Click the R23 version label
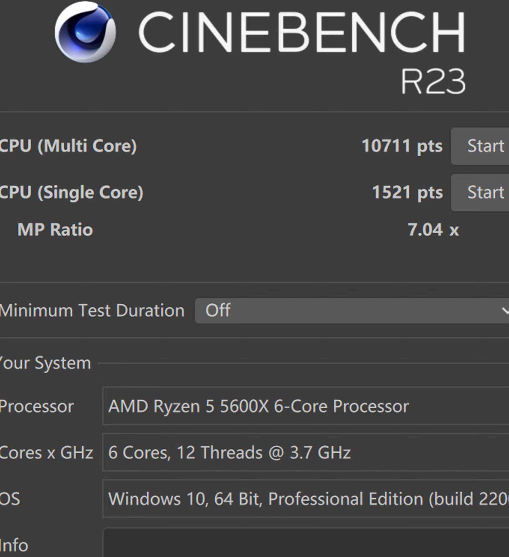The height and width of the screenshot is (557, 509). pyautogui.click(x=433, y=81)
